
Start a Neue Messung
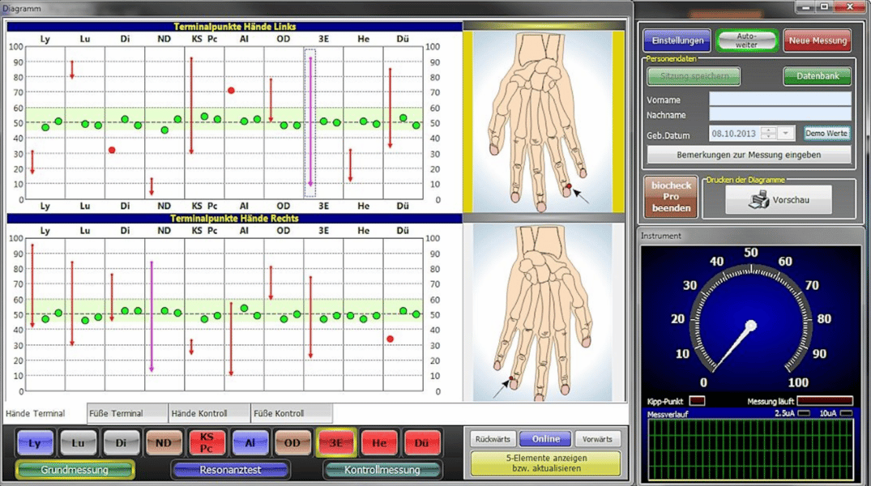coord(817,40)
